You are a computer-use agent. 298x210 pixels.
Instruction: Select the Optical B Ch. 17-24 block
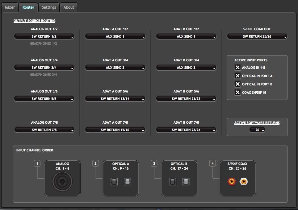[179, 178]
